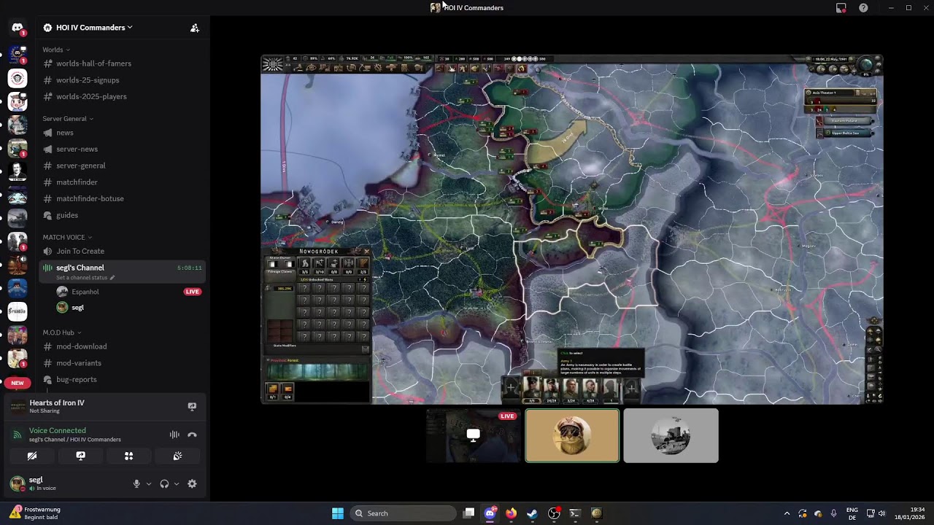Open Windows Start menu
Viewport: 934px width, 525px height.
click(338, 513)
